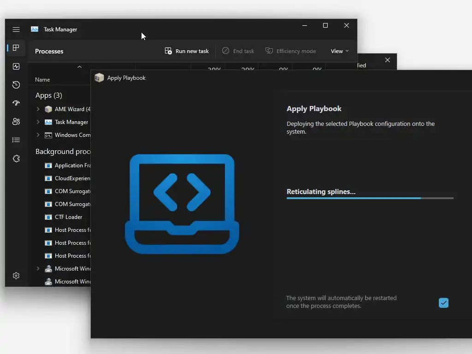Select Processes page icon in sidebar

pos(16,48)
